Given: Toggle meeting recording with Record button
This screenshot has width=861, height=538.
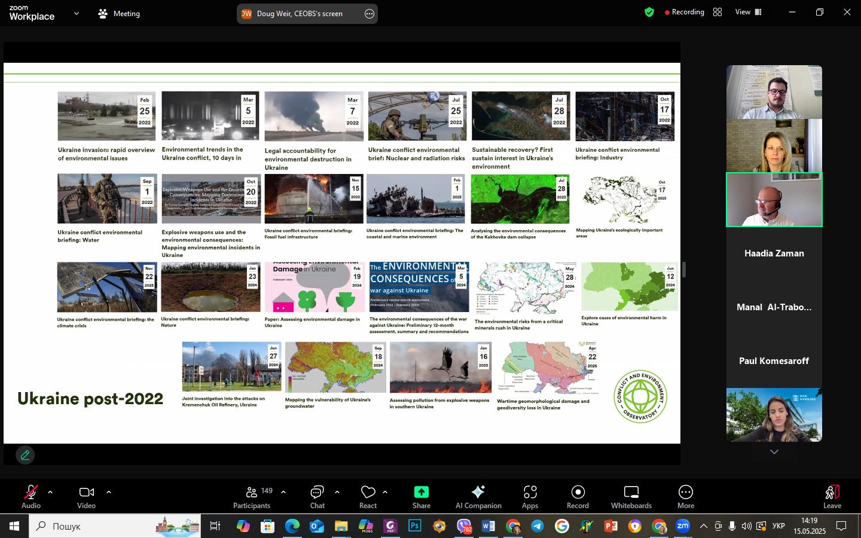Looking at the screenshot, I should tap(578, 496).
